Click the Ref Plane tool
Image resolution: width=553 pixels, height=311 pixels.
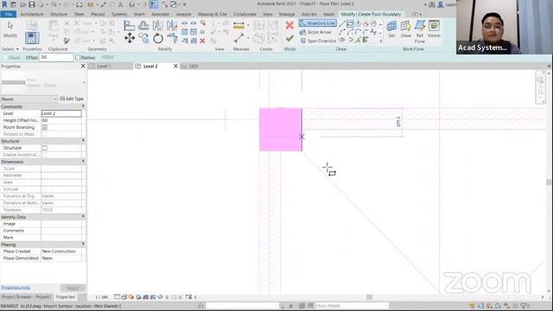420,31
